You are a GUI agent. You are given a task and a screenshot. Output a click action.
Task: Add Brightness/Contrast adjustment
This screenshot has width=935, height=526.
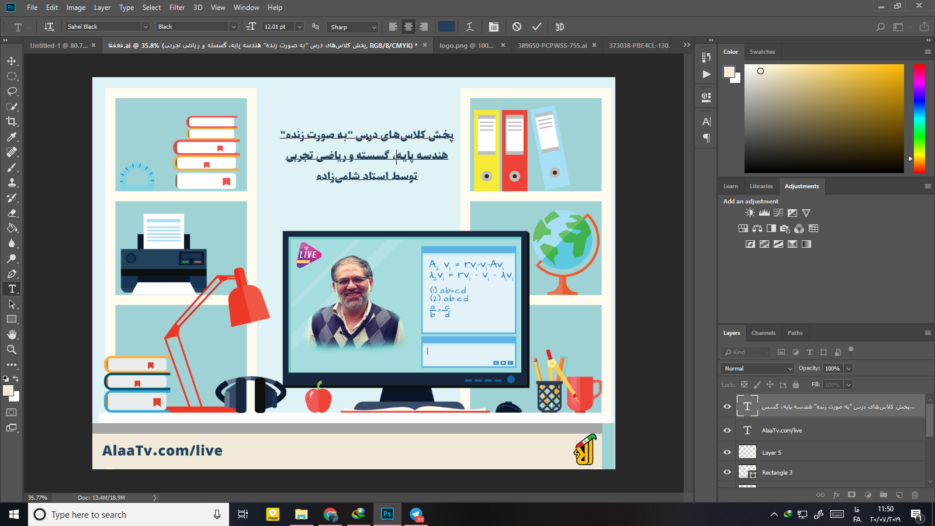pyautogui.click(x=750, y=213)
